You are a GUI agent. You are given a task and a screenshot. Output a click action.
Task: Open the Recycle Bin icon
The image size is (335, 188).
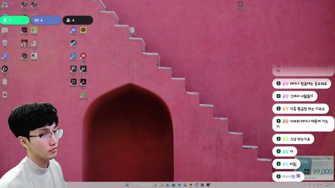tap(5, 43)
